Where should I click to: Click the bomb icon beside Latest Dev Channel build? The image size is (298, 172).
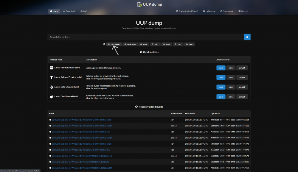(52, 97)
